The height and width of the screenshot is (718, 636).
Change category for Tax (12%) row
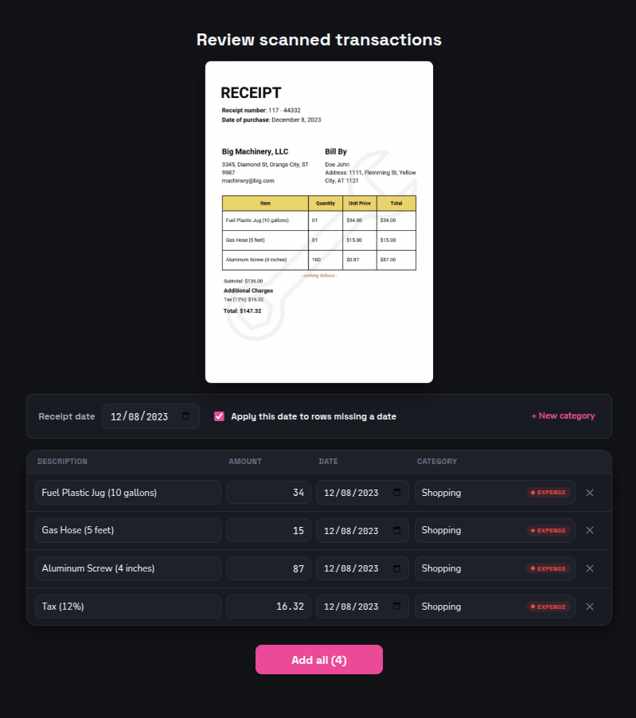pyautogui.click(x=495, y=607)
